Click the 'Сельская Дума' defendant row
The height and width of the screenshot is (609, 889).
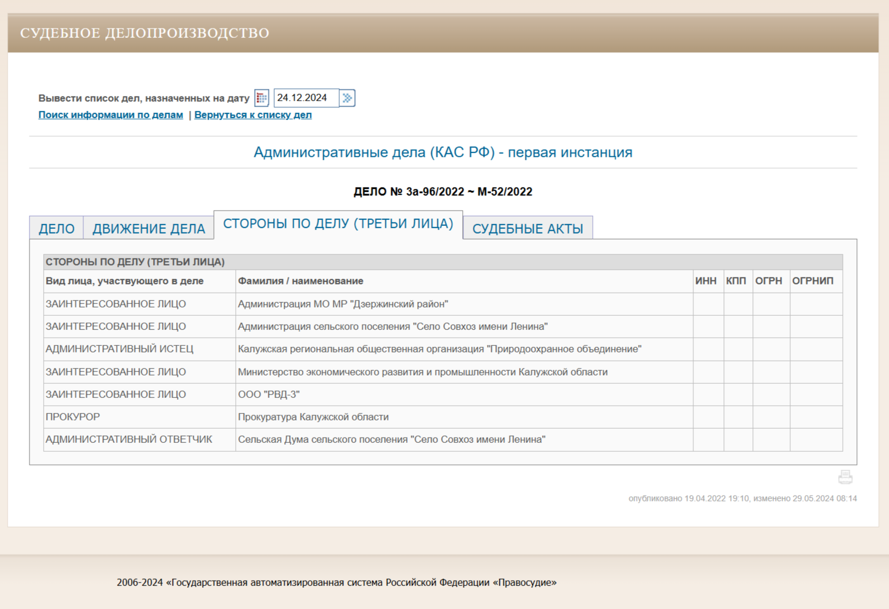pos(391,439)
